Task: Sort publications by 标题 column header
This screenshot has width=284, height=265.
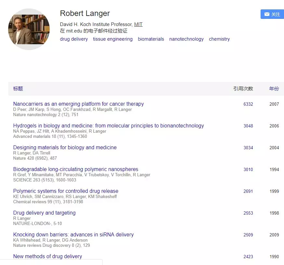Action: click(x=18, y=88)
